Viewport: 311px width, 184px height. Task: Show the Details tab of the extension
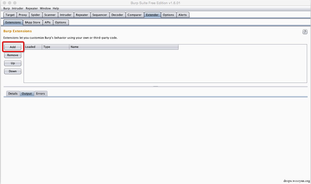13,94
